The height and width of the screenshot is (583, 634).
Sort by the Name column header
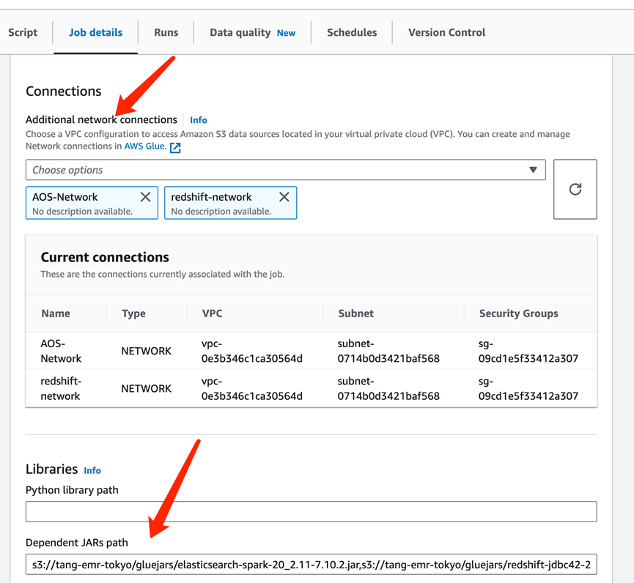tap(56, 313)
